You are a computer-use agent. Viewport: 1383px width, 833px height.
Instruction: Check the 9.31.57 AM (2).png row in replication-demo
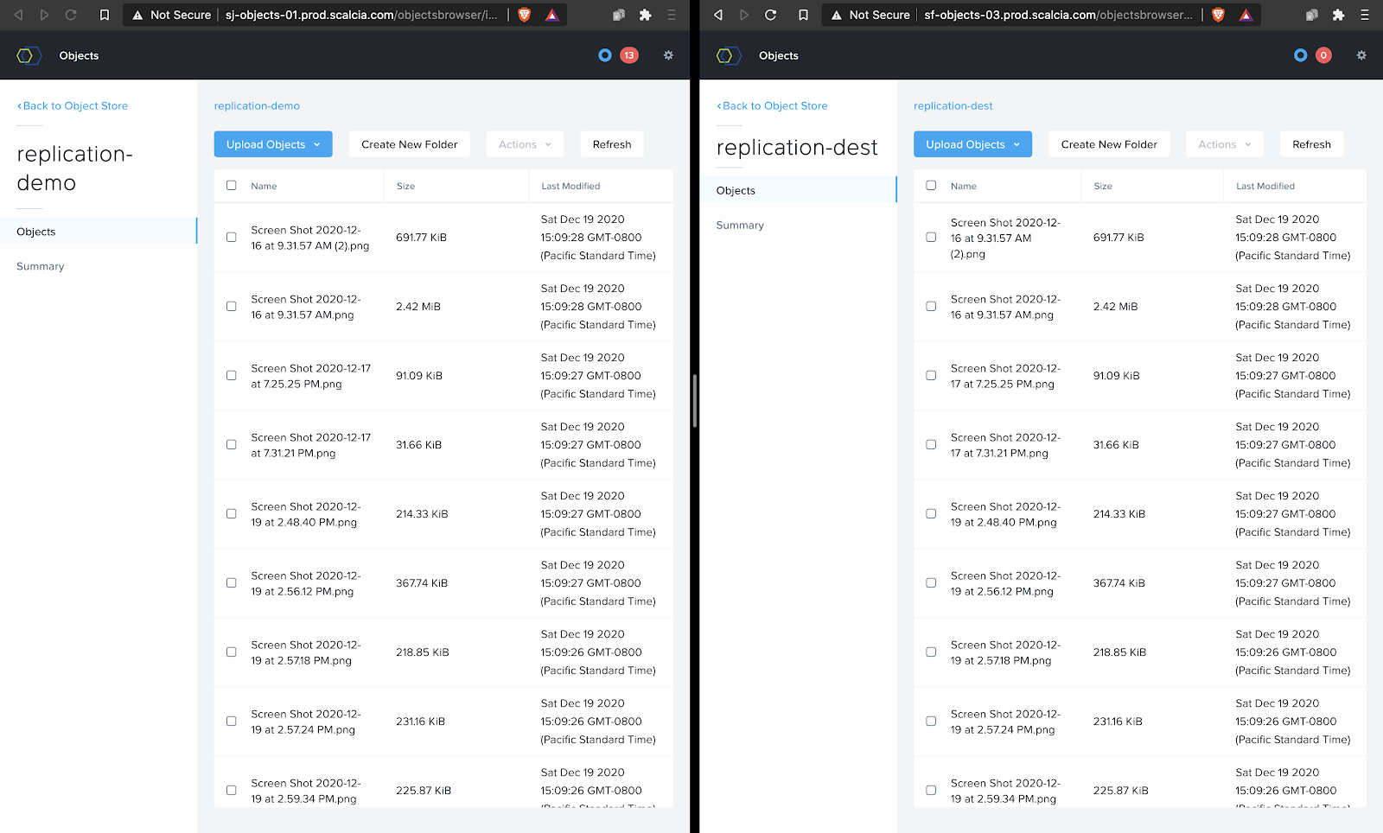(x=231, y=237)
